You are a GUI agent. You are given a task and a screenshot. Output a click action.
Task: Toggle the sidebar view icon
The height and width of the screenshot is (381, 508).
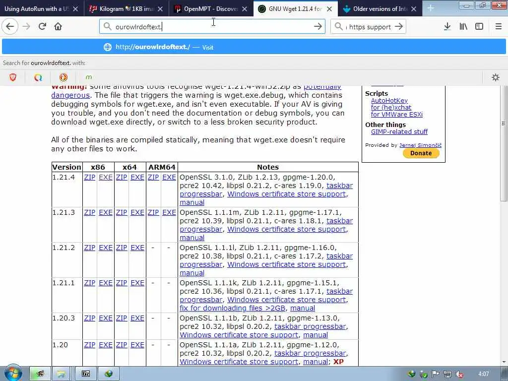click(x=479, y=27)
